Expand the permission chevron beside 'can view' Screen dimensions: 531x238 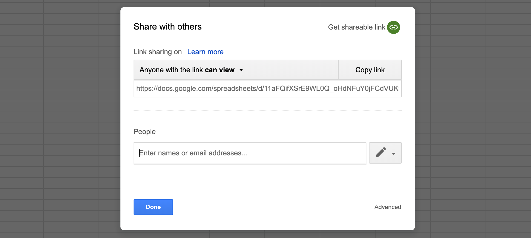tap(241, 70)
